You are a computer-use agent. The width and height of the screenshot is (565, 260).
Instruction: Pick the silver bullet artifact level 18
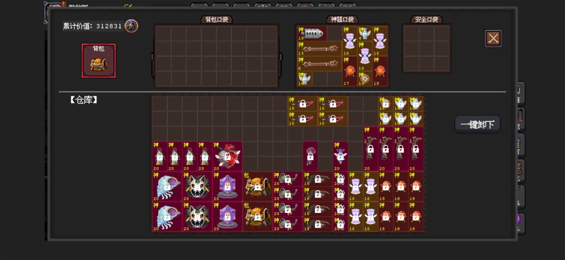[312, 33]
